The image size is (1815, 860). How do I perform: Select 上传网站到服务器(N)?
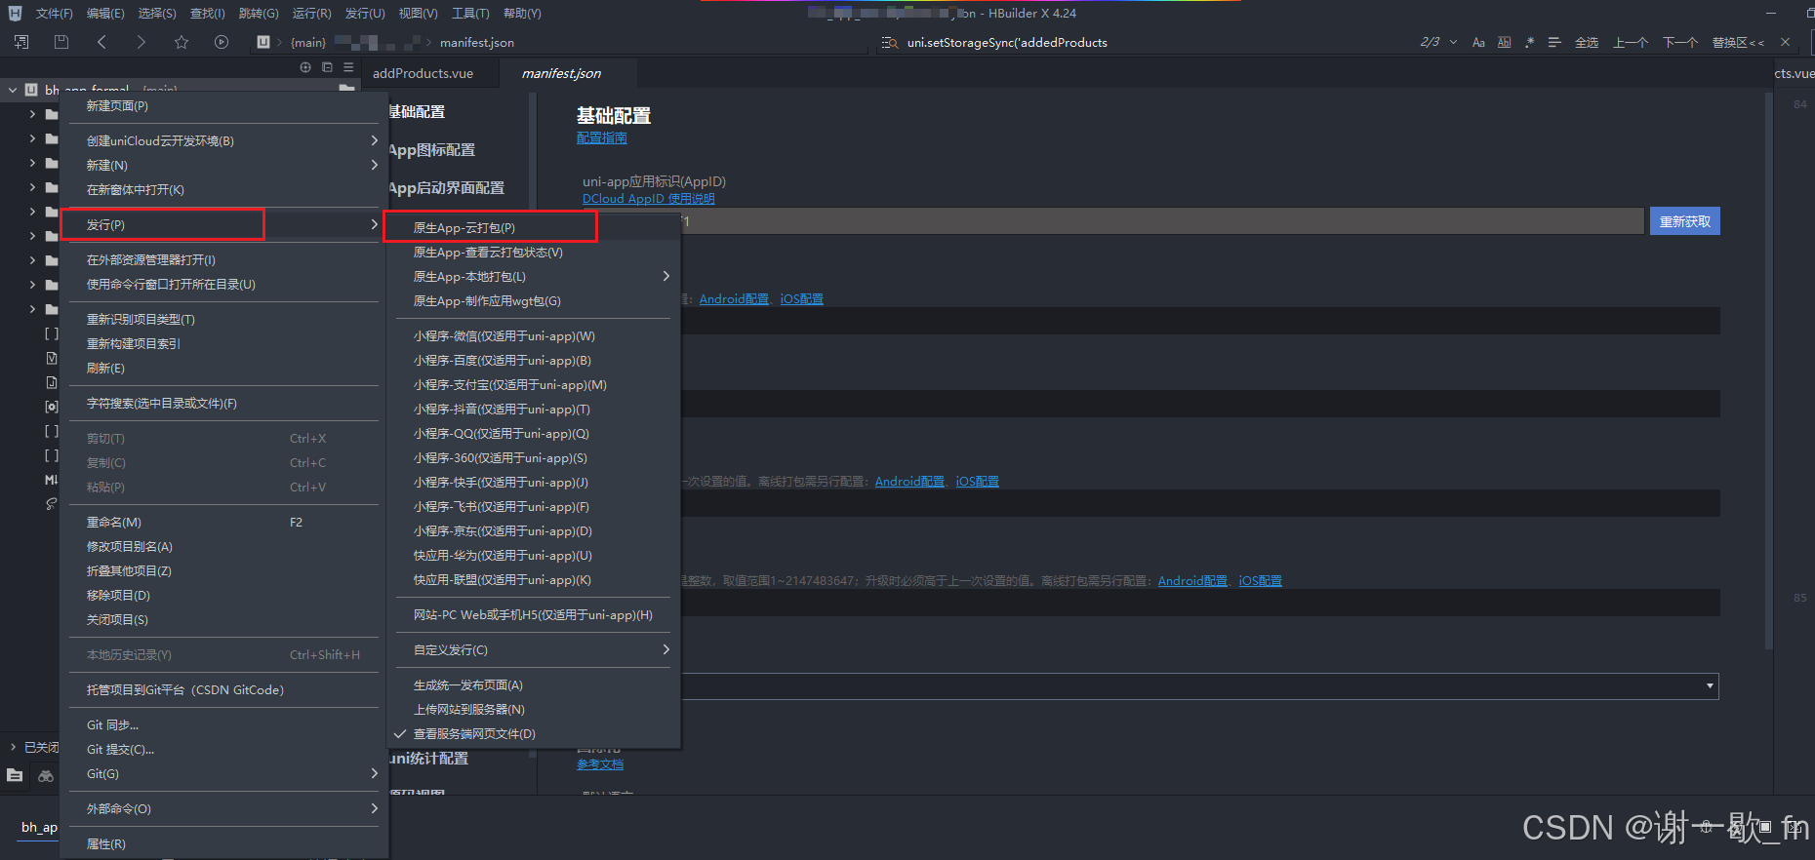pos(533,710)
